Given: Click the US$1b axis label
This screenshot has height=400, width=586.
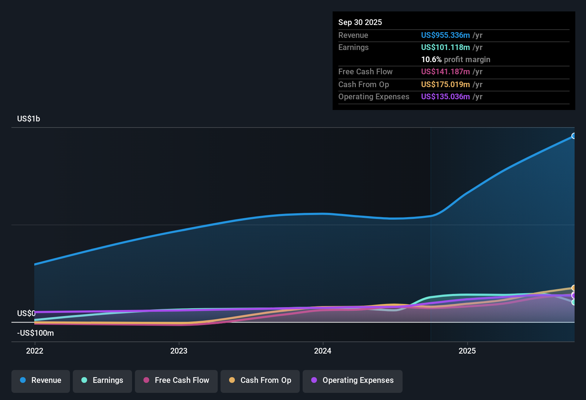Looking at the screenshot, I should tap(29, 119).
